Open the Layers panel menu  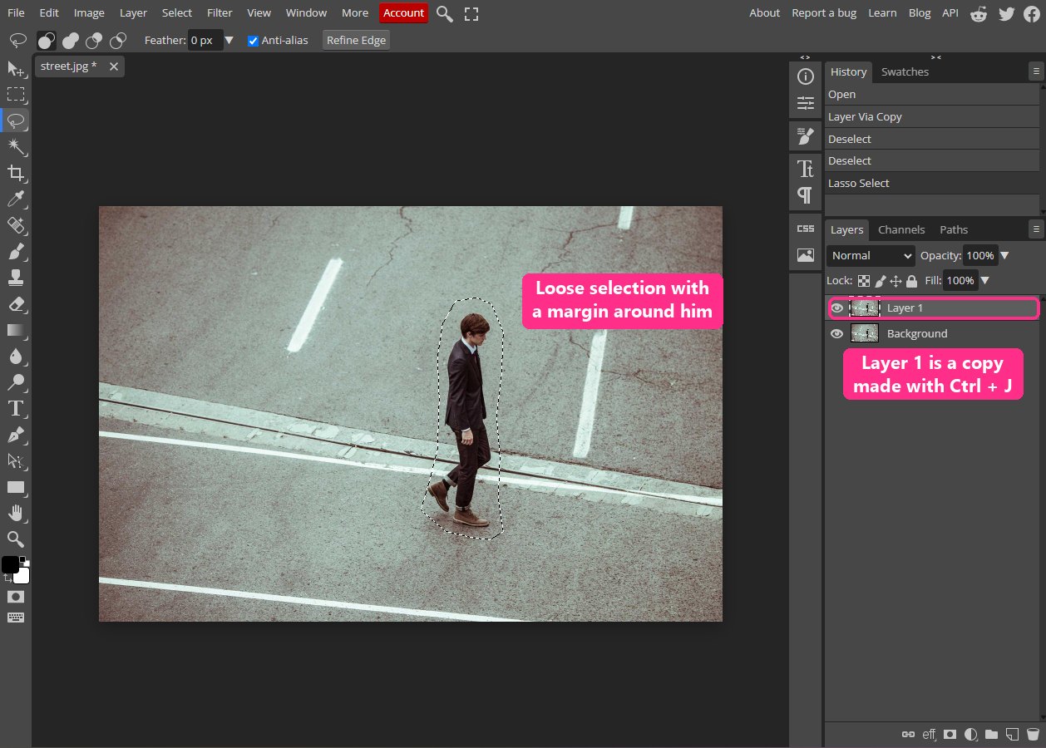(x=1035, y=229)
